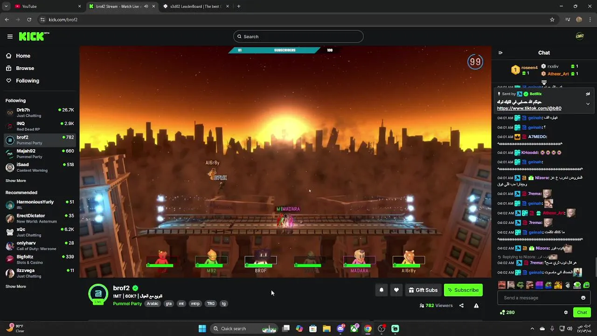Toggle notification bell for brof2
Screen dimensions: 597x336
[x=382, y=290]
